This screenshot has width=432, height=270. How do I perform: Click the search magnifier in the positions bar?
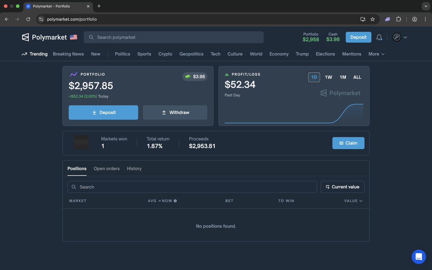click(x=73, y=187)
